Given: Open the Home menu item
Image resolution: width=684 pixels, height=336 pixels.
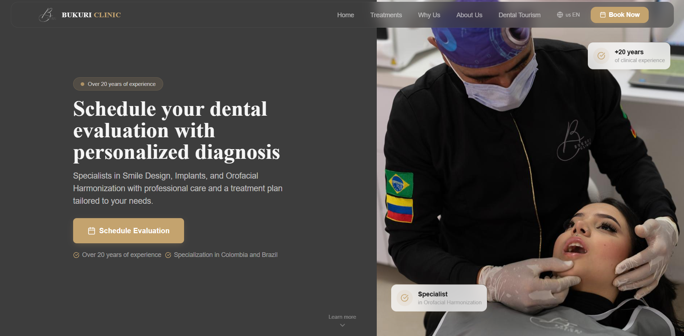Looking at the screenshot, I should click(x=345, y=15).
